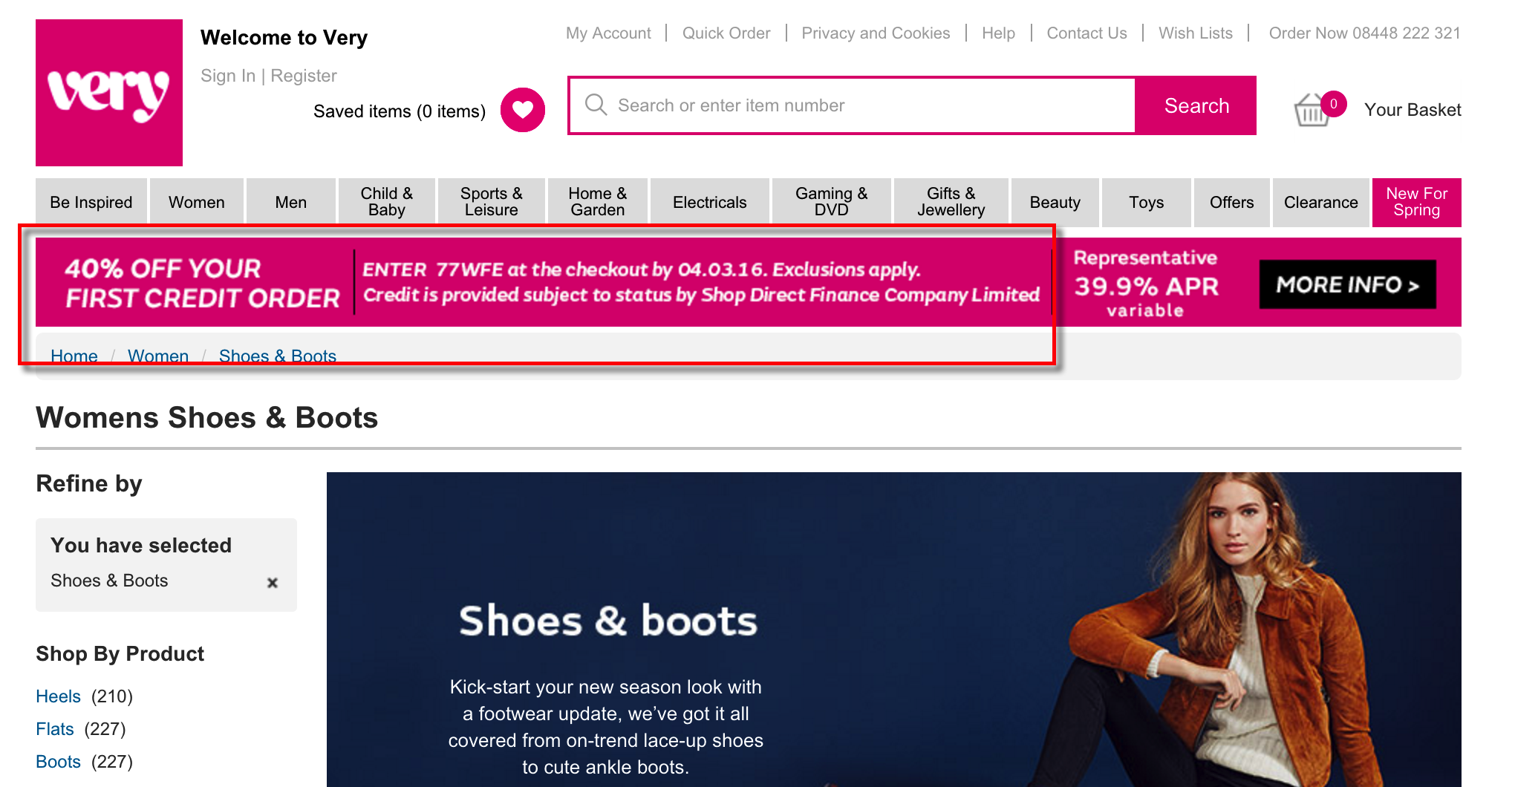Open the Sign In link

pos(227,76)
